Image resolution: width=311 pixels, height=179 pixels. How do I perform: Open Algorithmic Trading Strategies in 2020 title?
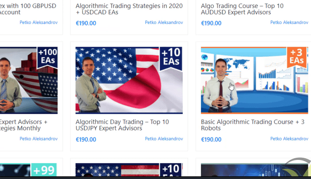129,9
